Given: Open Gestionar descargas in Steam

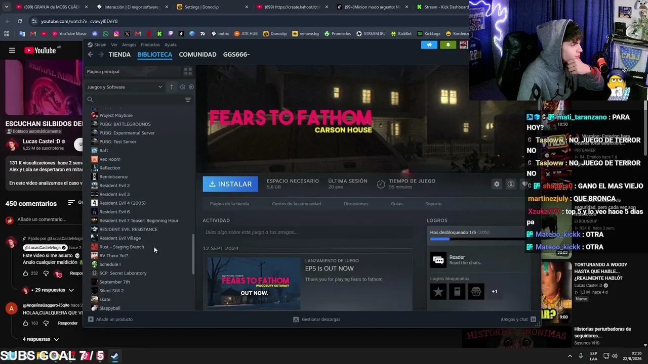Looking at the screenshot, I should [x=317, y=320].
